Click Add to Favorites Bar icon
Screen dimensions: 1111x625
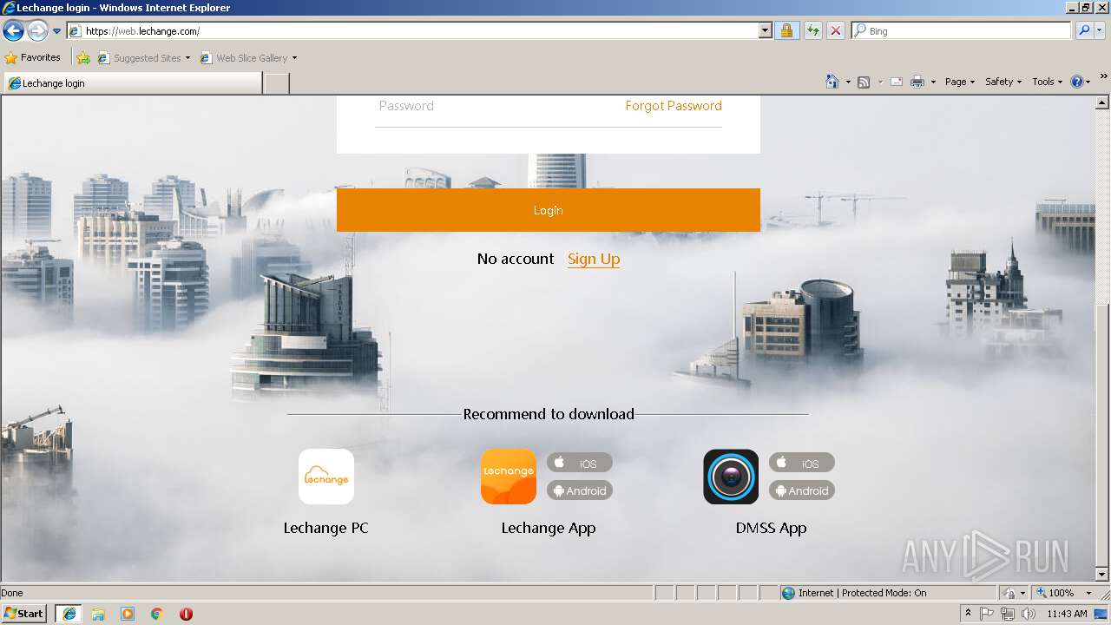(x=83, y=58)
